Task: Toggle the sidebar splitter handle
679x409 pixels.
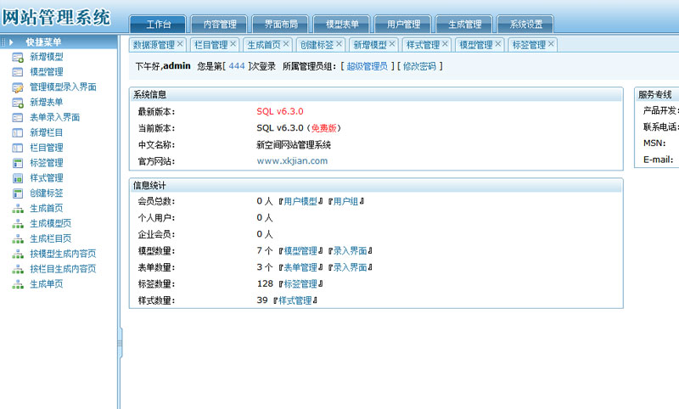Action: pyautogui.click(x=120, y=343)
